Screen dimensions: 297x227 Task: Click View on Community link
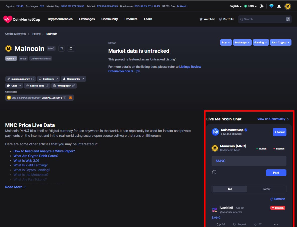pyautogui.click(x=273, y=119)
